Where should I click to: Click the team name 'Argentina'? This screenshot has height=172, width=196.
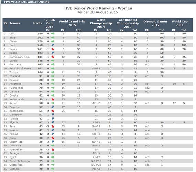point(15,84)
